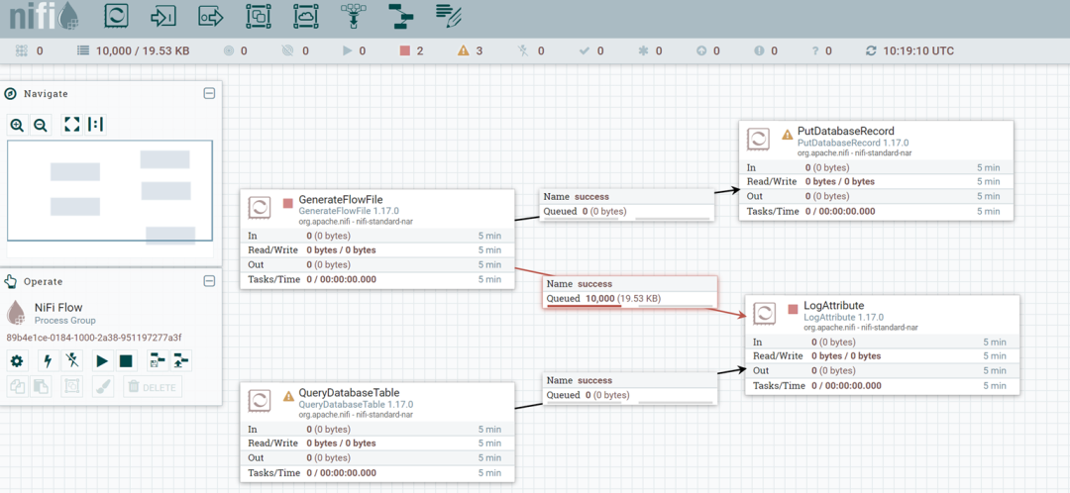1070x493 pixels.
Task: Click GenerateFlowFile Tasks/Time row
Action: [377, 279]
